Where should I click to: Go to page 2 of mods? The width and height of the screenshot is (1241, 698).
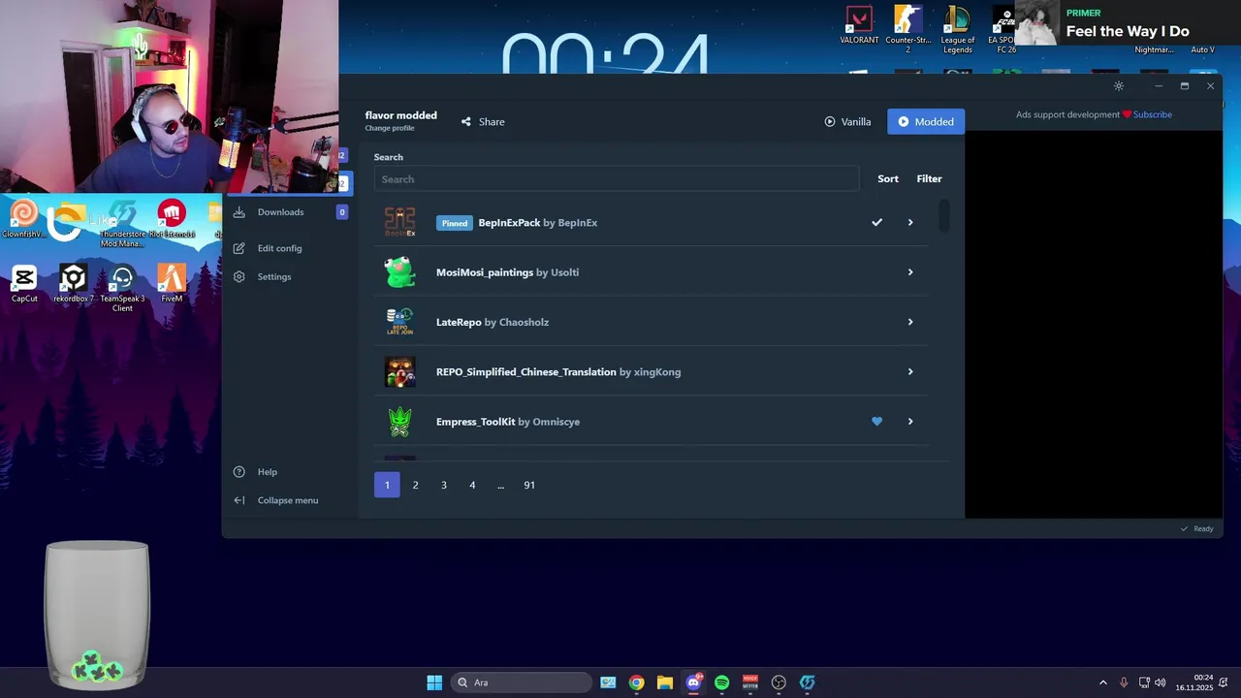(415, 485)
